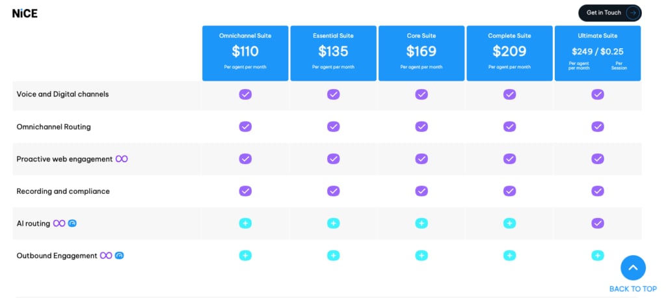
Task: Expand AI routing plus for Core Suite
Action: (x=421, y=223)
